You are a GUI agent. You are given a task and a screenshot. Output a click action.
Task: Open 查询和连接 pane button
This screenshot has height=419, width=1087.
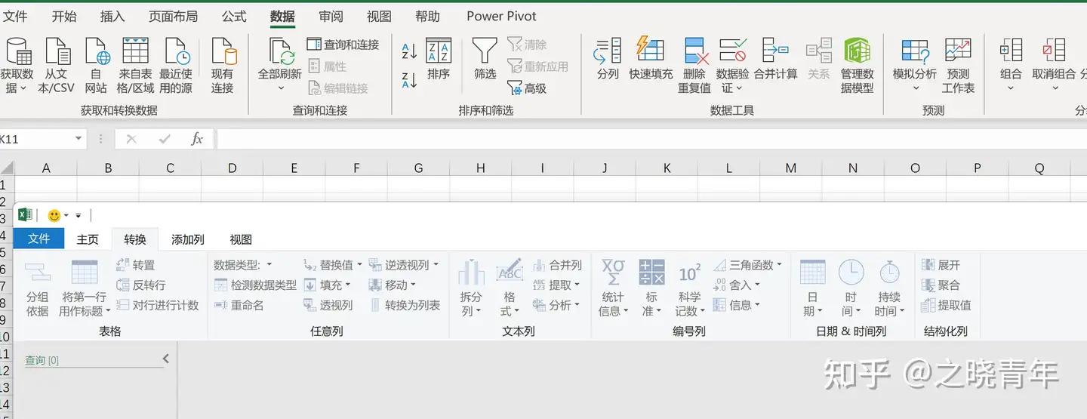(x=343, y=45)
